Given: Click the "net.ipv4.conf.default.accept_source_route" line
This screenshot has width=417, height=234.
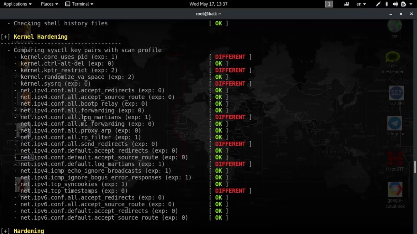Looking at the screenshot, I should 104,157.
